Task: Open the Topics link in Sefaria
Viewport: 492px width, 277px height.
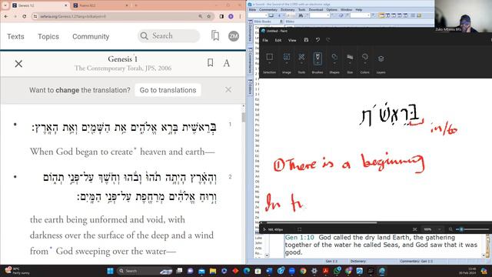Action: point(48,36)
